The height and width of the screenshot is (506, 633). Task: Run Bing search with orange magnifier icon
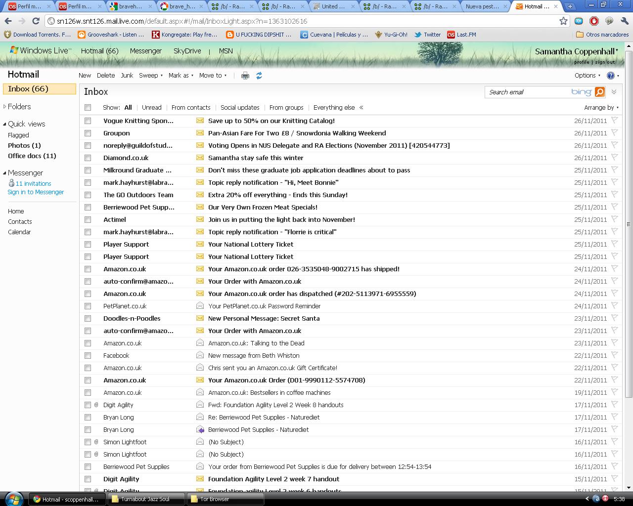coord(600,92)
